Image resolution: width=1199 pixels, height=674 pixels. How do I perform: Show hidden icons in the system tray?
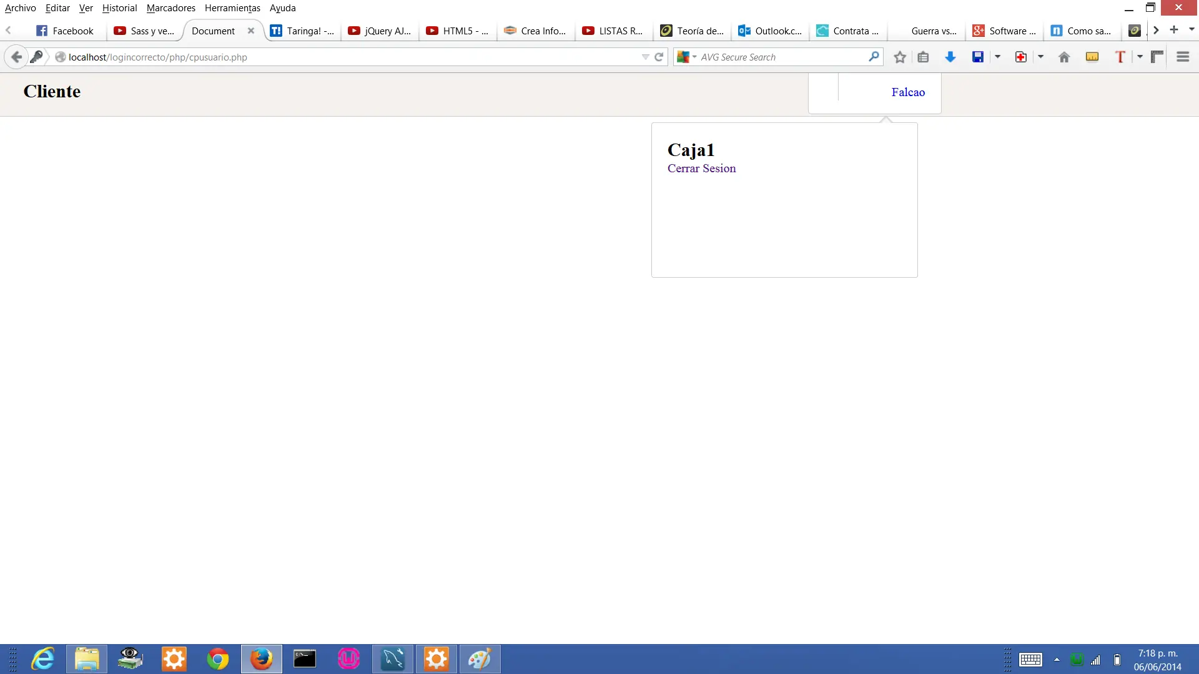coord(1057,660)
